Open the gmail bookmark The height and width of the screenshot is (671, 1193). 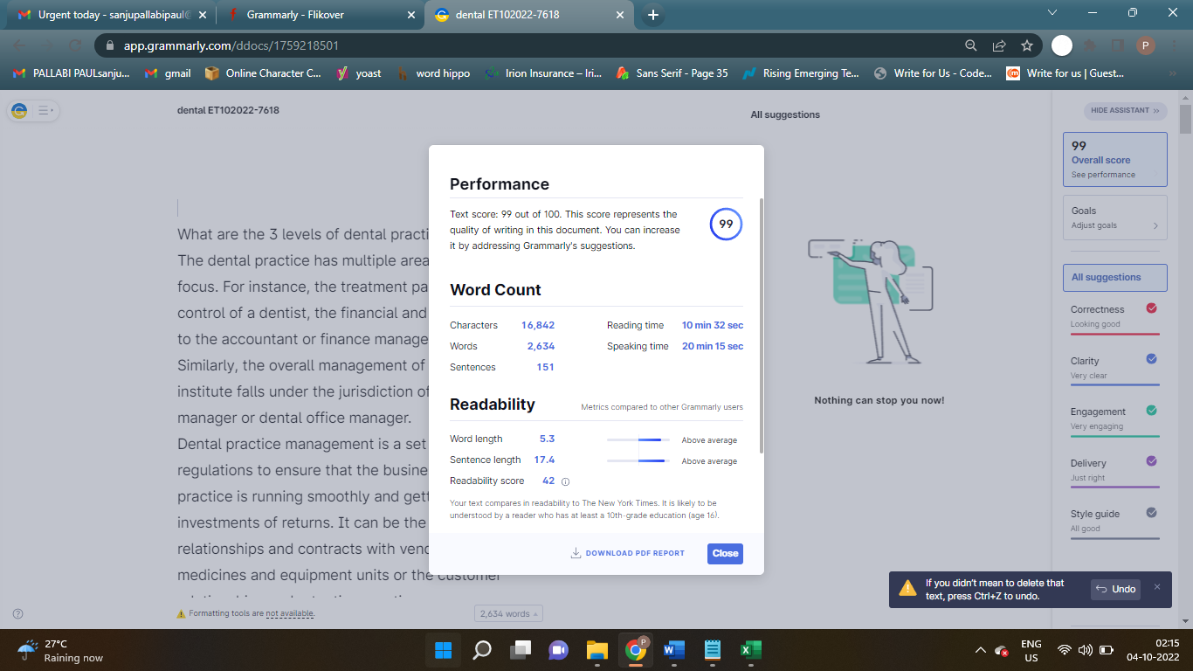(168, 73)
